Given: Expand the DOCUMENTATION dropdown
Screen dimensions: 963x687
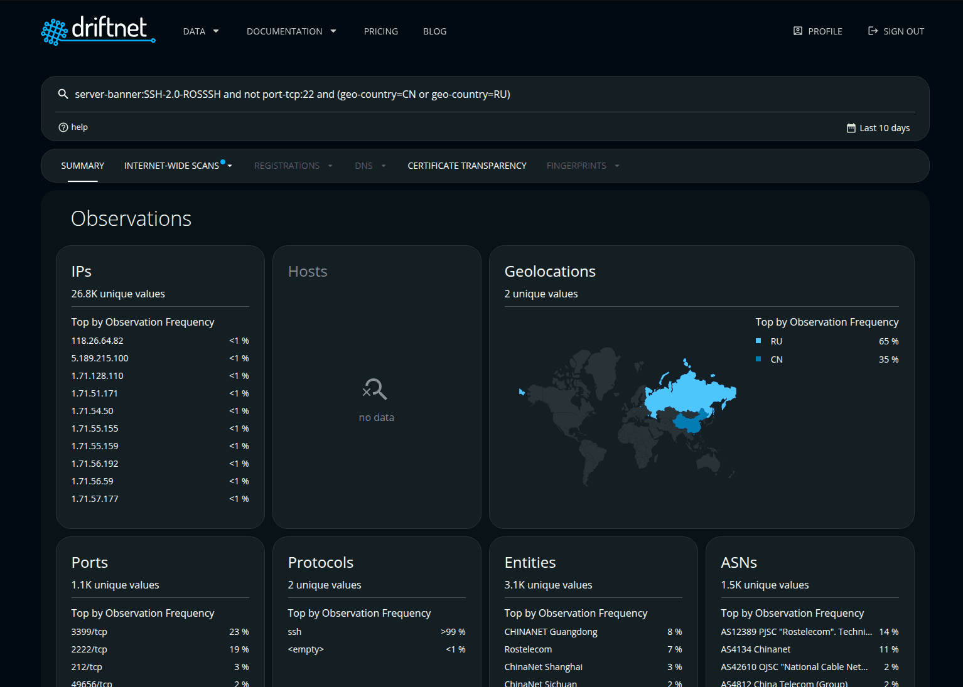Looking at the screenshot, I should 291,31.
